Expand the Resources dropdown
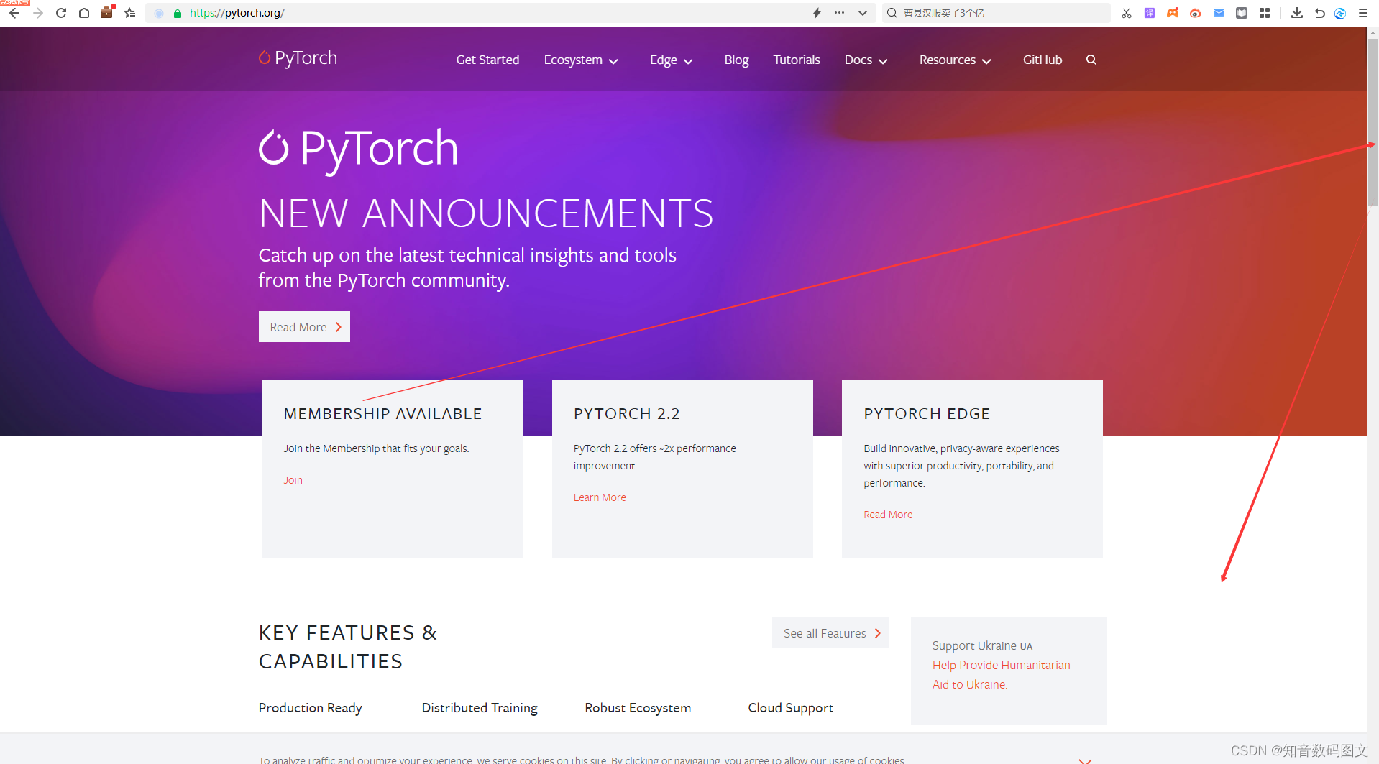The height and width of the screenshot is (764, 1379). pos(954,60)
